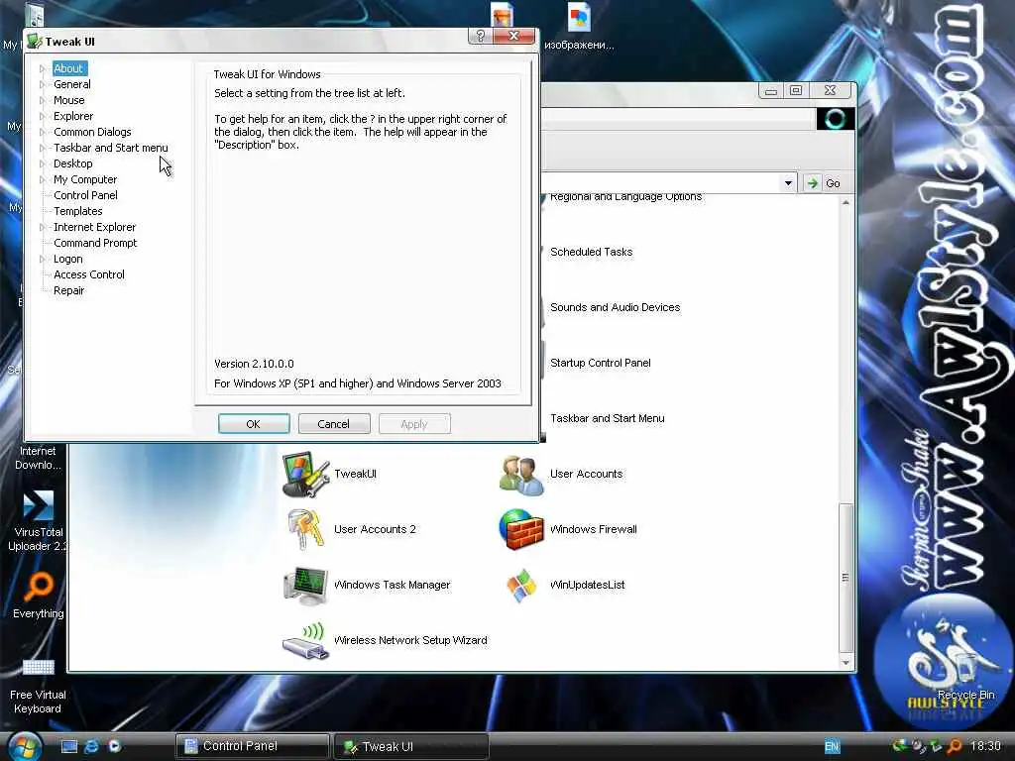Screen dimensions: 1015x761
Task: Open the TweakUI control panel icon
Action: point(305,475)
